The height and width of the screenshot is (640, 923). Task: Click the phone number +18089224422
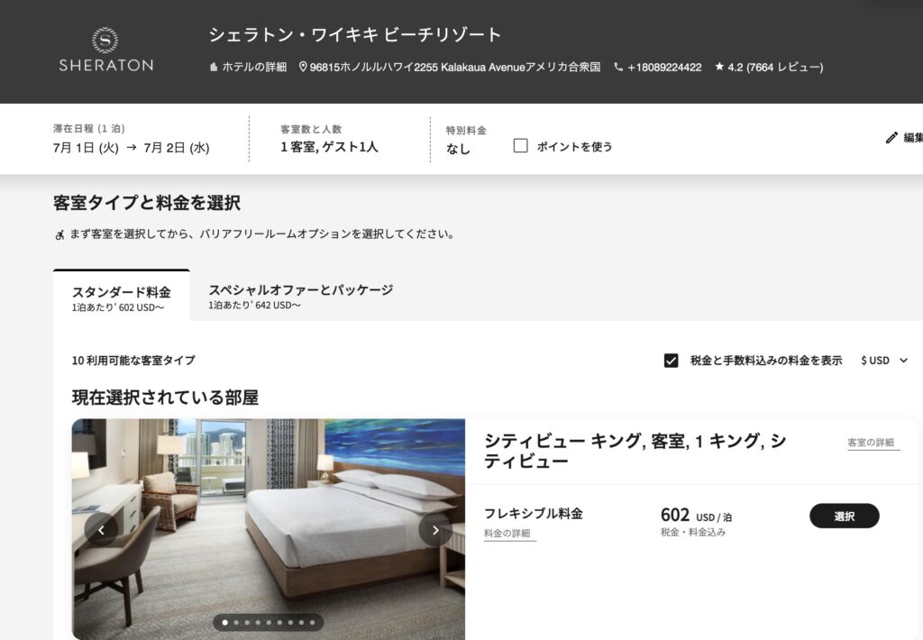[x=657, y=67]
